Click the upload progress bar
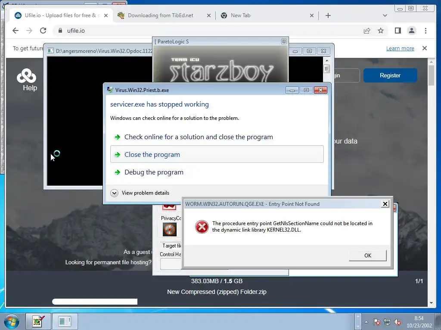 coord(95,302)
